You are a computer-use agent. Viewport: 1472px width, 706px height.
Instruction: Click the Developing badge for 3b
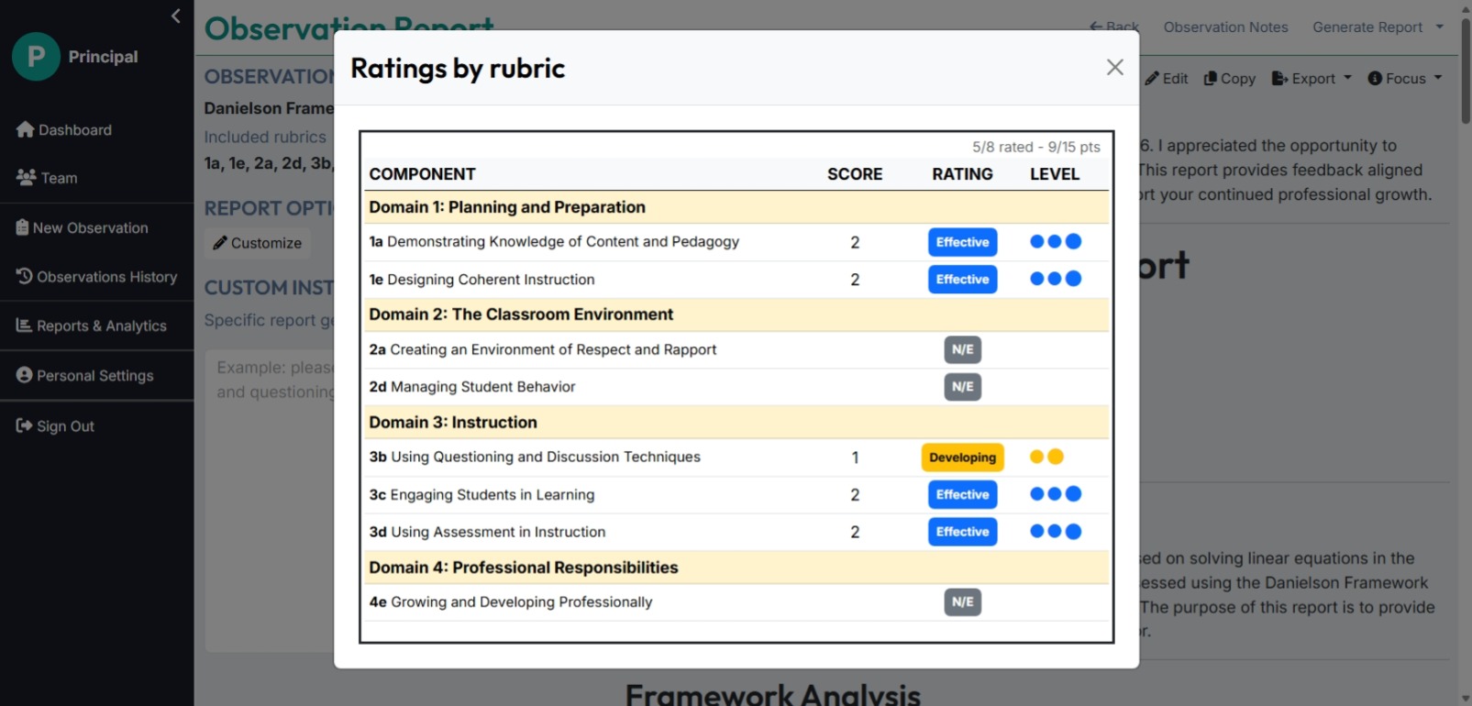(962, 458)
